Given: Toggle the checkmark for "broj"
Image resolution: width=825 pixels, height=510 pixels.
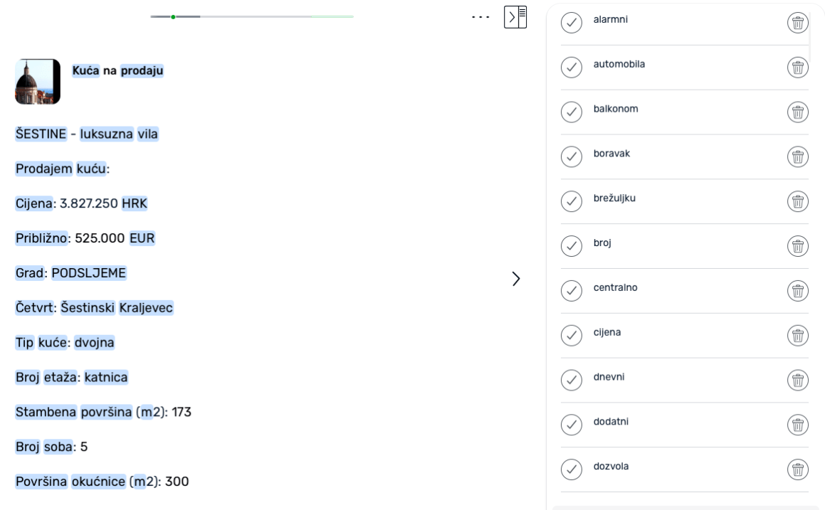Looking at the screenshot, I should (x=572, y=246).
